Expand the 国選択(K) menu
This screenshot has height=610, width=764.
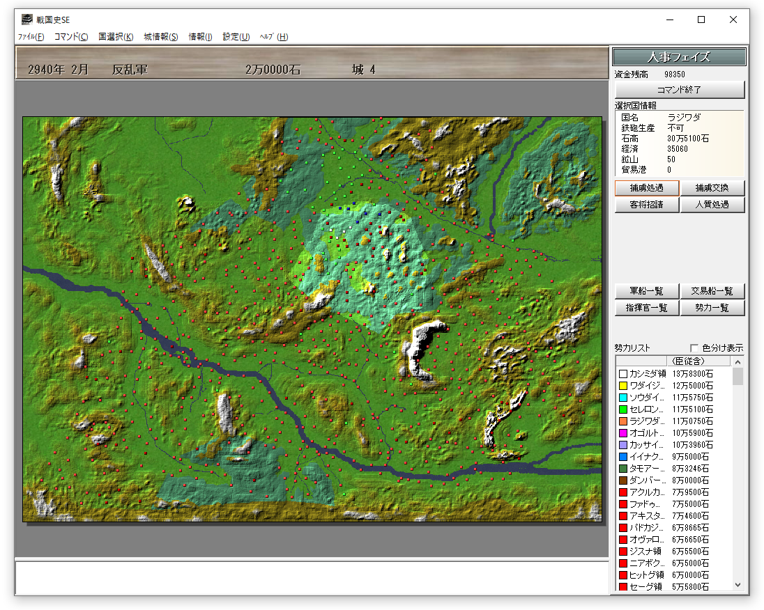click(x=116, y=37)
